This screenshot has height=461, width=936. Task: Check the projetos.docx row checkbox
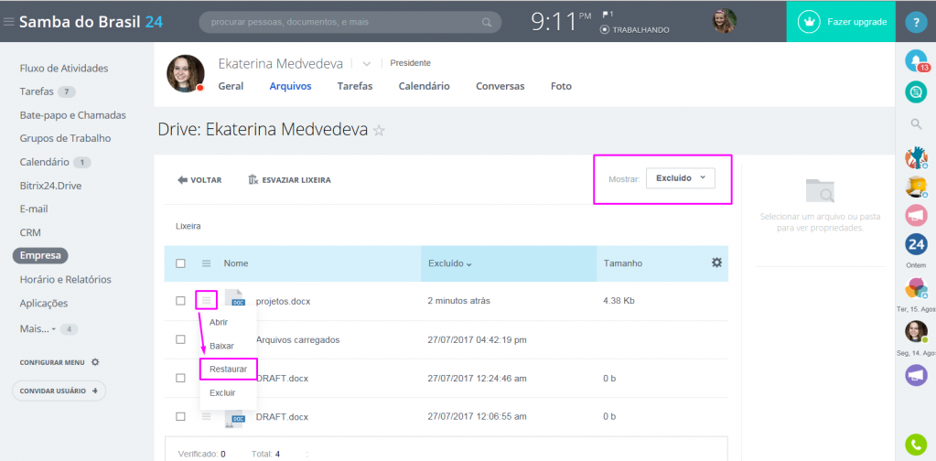point(180,301)
